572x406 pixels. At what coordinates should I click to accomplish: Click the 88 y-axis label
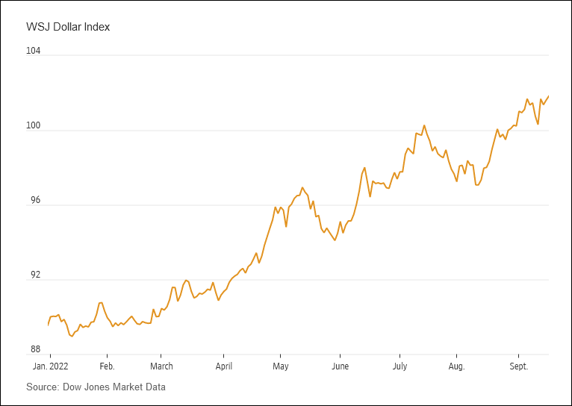pos(36,349)
